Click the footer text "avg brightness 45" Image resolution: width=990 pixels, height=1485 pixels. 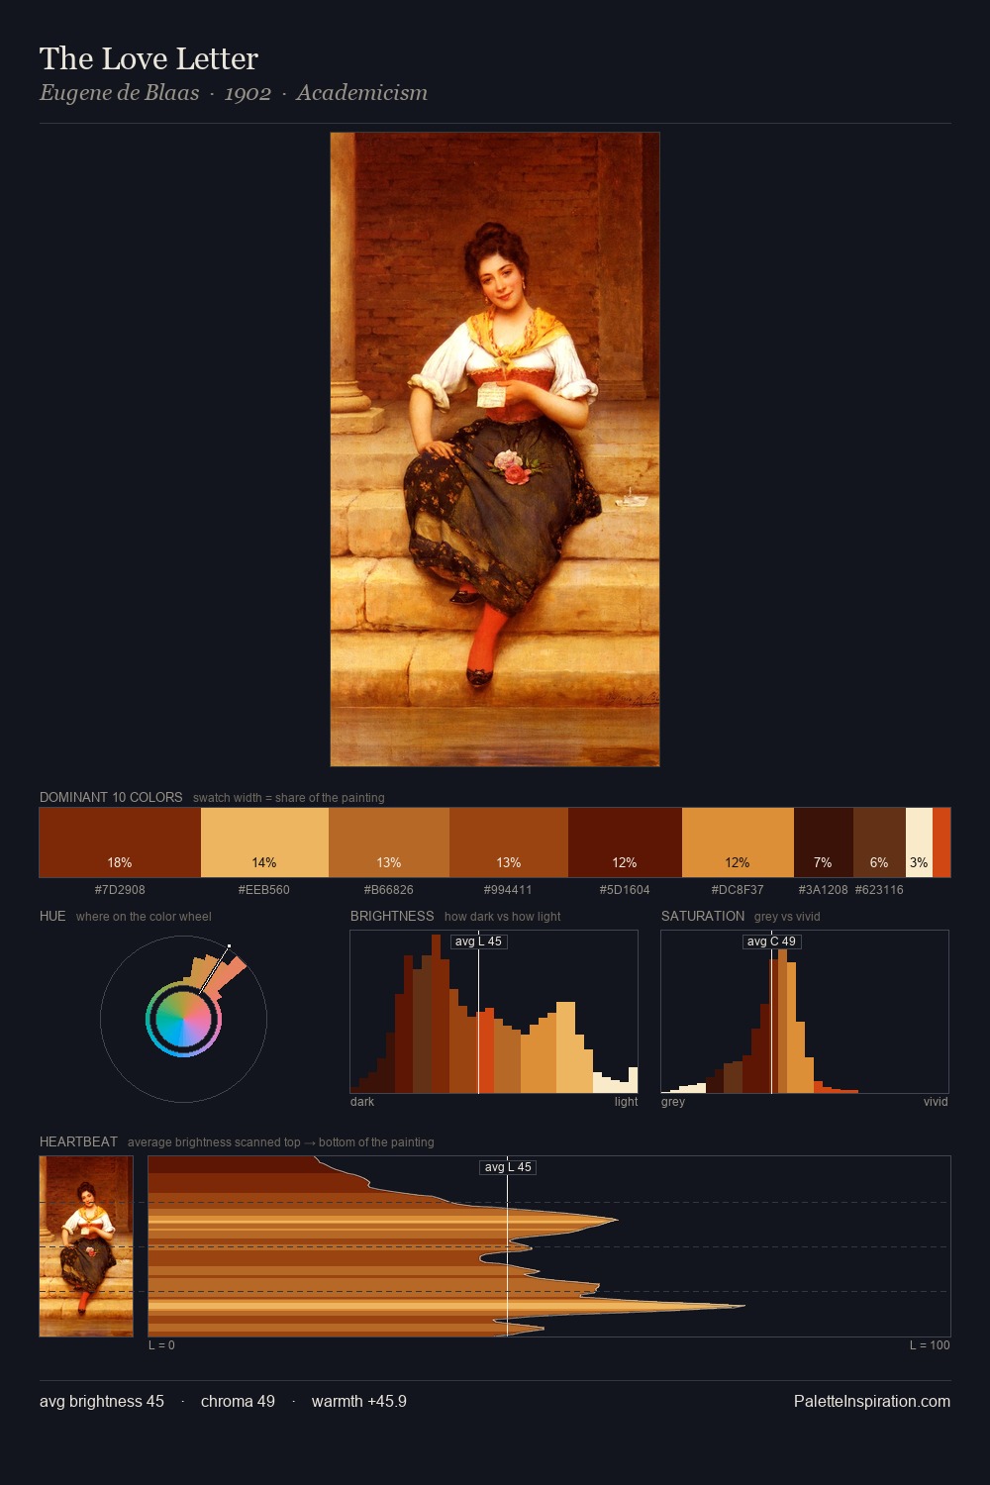click(102, 1401)
